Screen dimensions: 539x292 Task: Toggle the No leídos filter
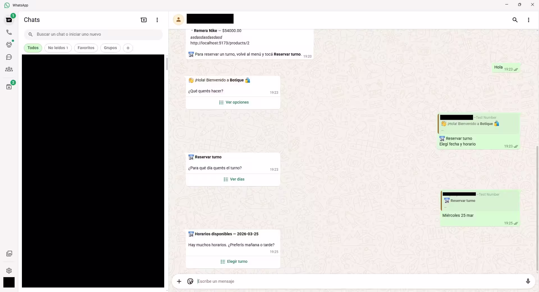click(x=58, y=48)
